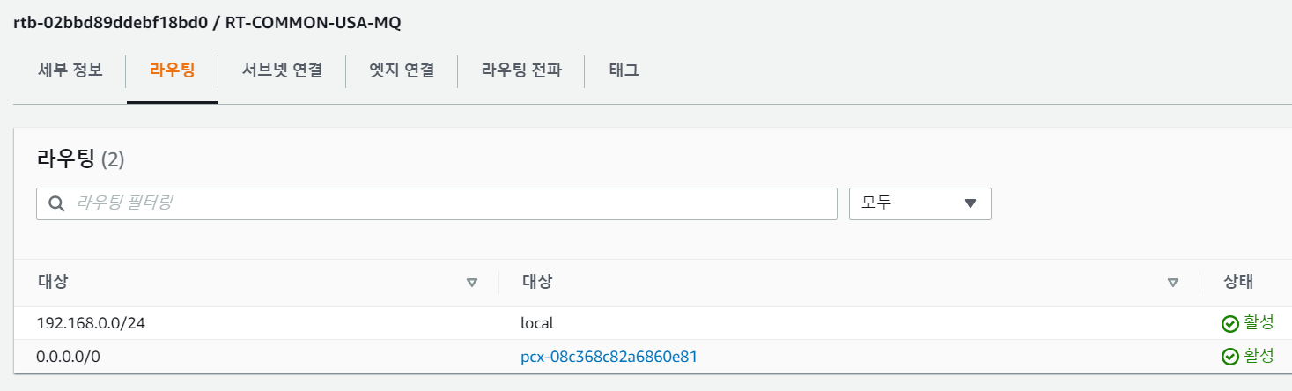Show the 태그 tab
This screenshot has width=1292, height=391.
click(x=624, y=70)
